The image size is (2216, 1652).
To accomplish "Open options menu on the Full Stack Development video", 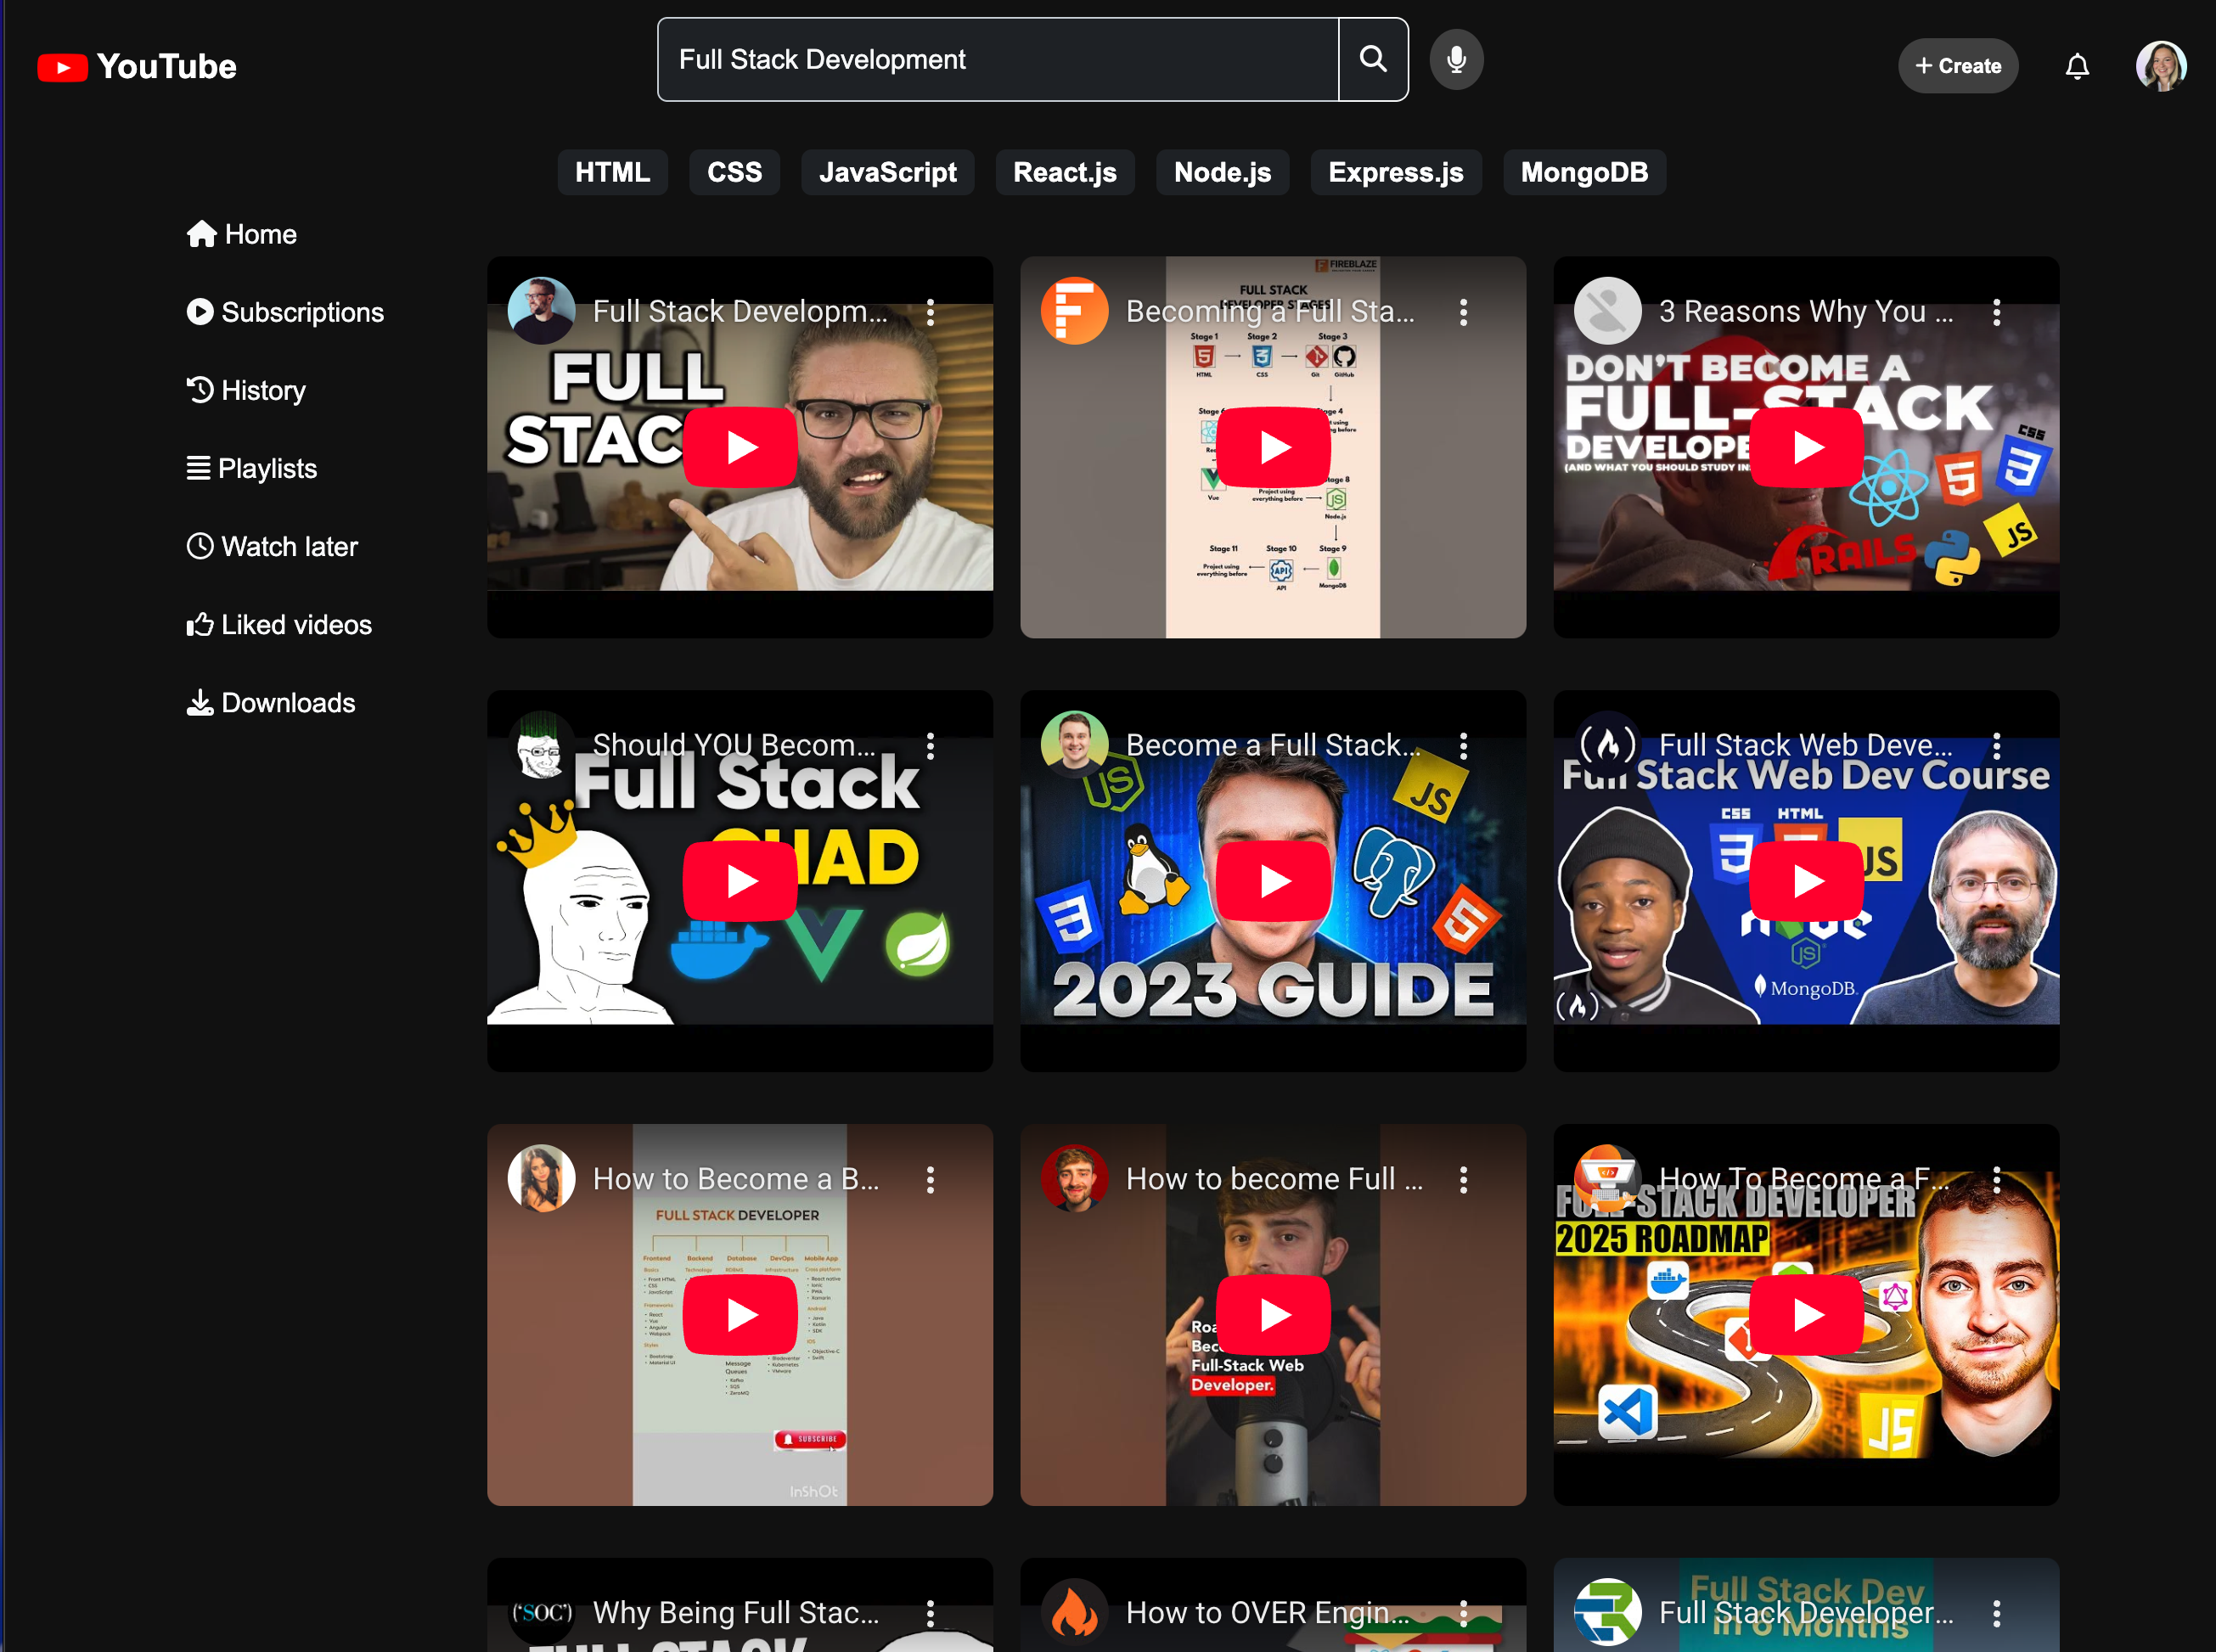I will pyautogui.click(x=931, y=313).
